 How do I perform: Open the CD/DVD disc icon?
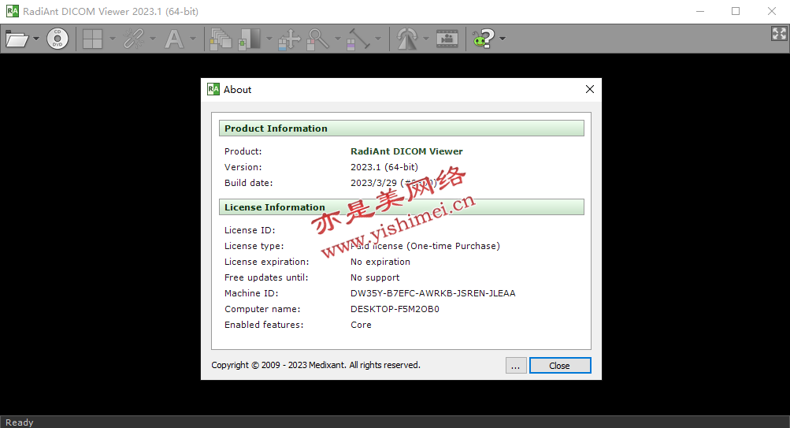pos(57,39)
